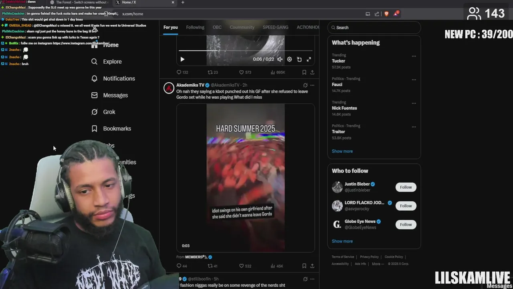Open more options for Traitor trend
The height and width of the screenshot is (289, 513).
pyautogui.click(x=414, y=127)
